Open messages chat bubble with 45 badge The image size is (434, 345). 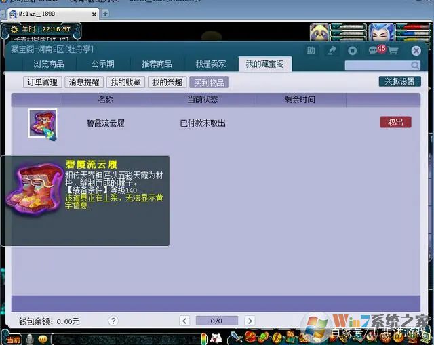(376, 49)
